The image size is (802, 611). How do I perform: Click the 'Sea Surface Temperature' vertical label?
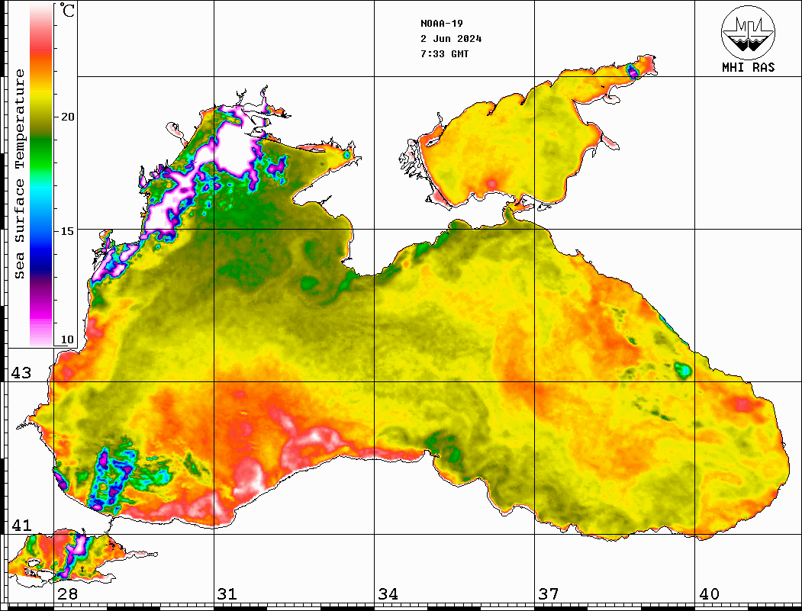click(x=19, y=174)
